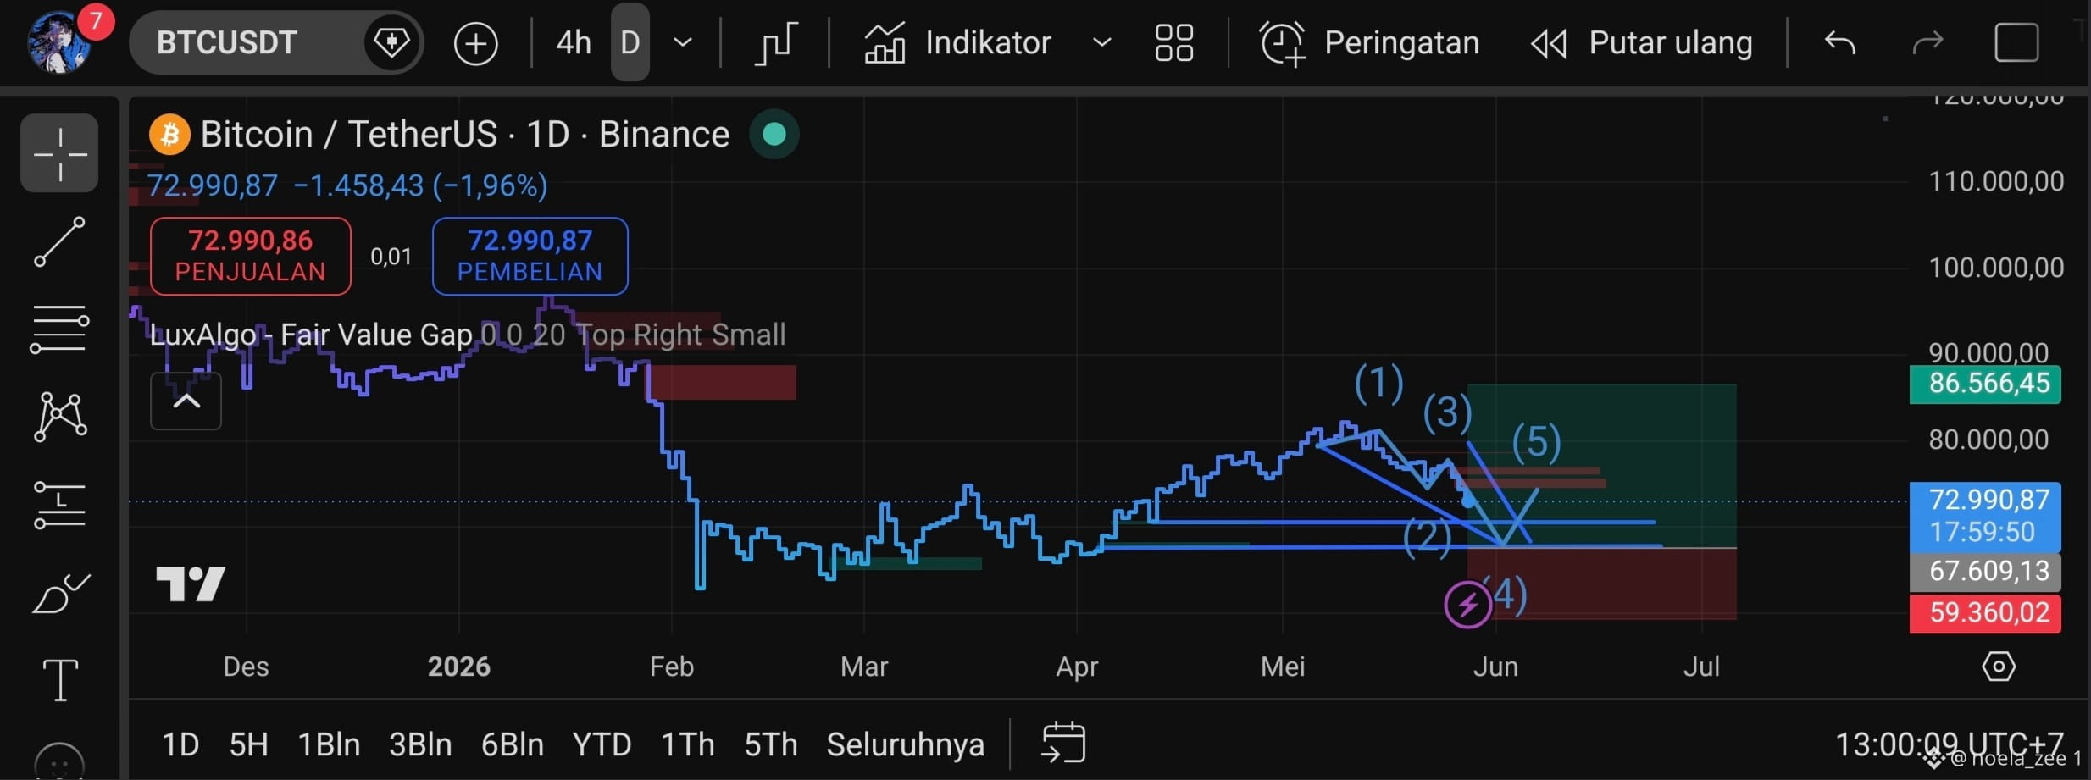Screen dimensions: 2091x780
Task: Expand the indicator favorites dropdown arrow
Action: [1101, 42]
